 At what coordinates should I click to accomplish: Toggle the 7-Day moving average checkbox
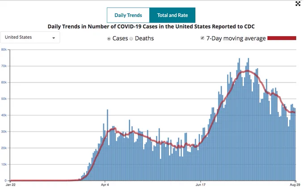203,38
